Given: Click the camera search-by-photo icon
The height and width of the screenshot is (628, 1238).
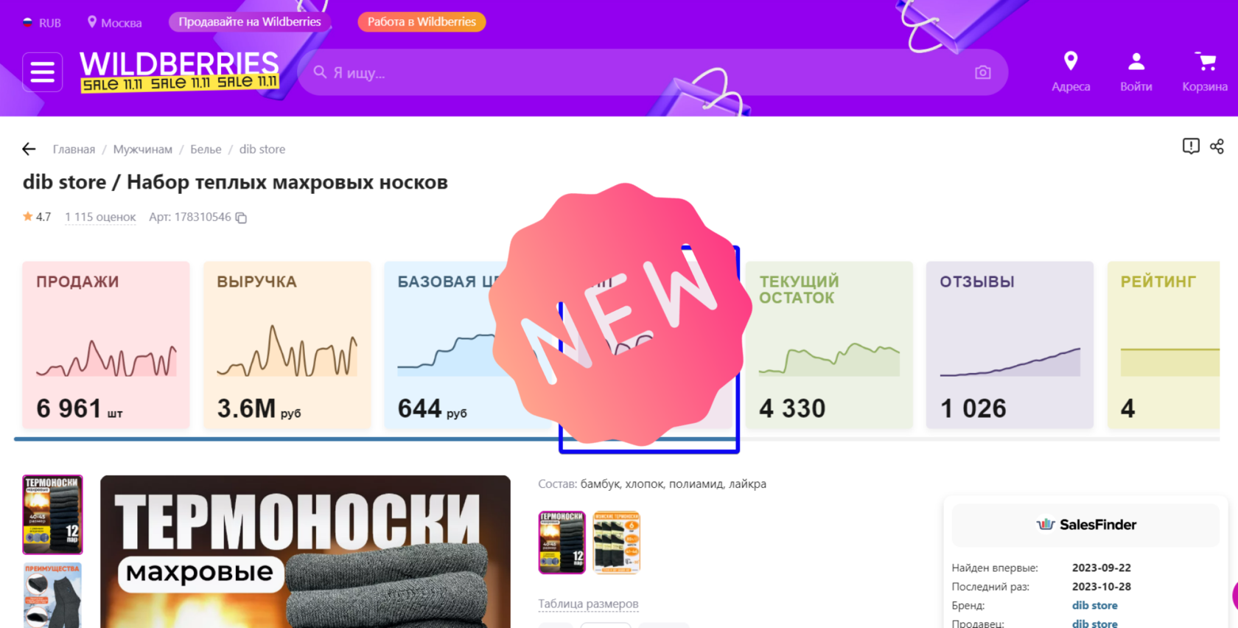Looking at the screenshot, I should (x=982, y=72).
